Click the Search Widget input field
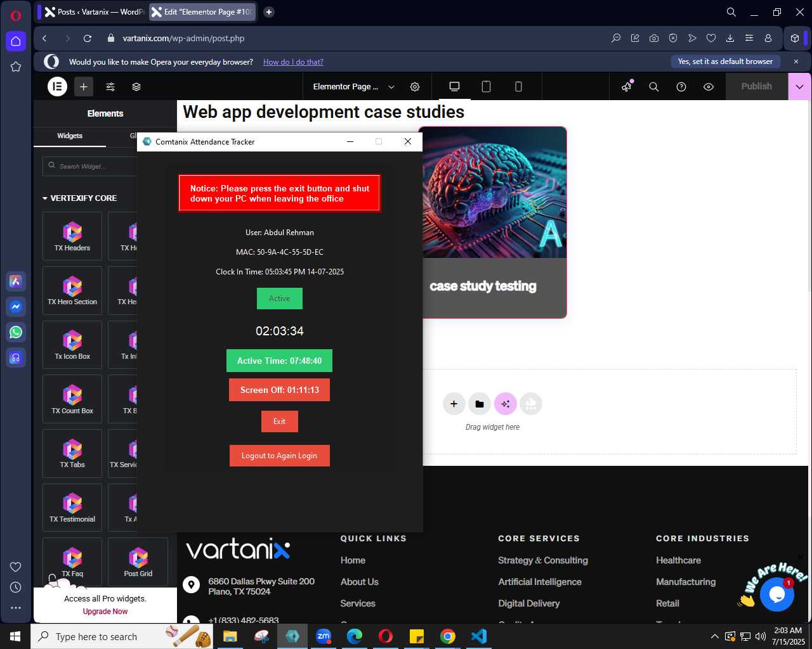Viewport: 812px width, 649px height. tap(89, 166)
